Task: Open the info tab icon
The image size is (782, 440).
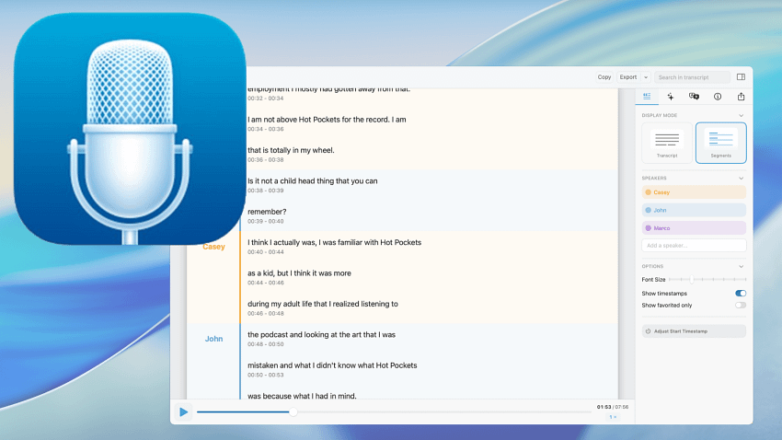Action: pyautogui.click(x=718, y=97)
